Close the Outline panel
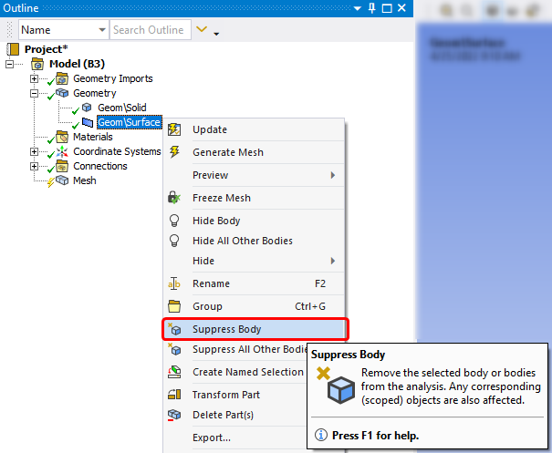Image resolution: width=552 pixels, height=453 pixels. pos(401,7)
